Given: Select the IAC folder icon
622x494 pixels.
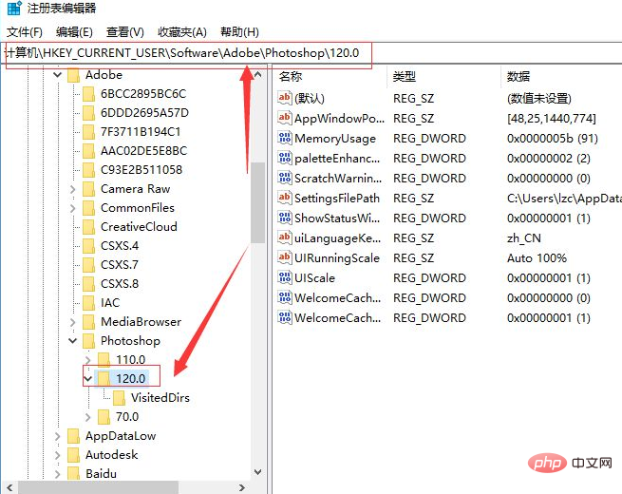Looking at the screenshot, I should 88,303.
